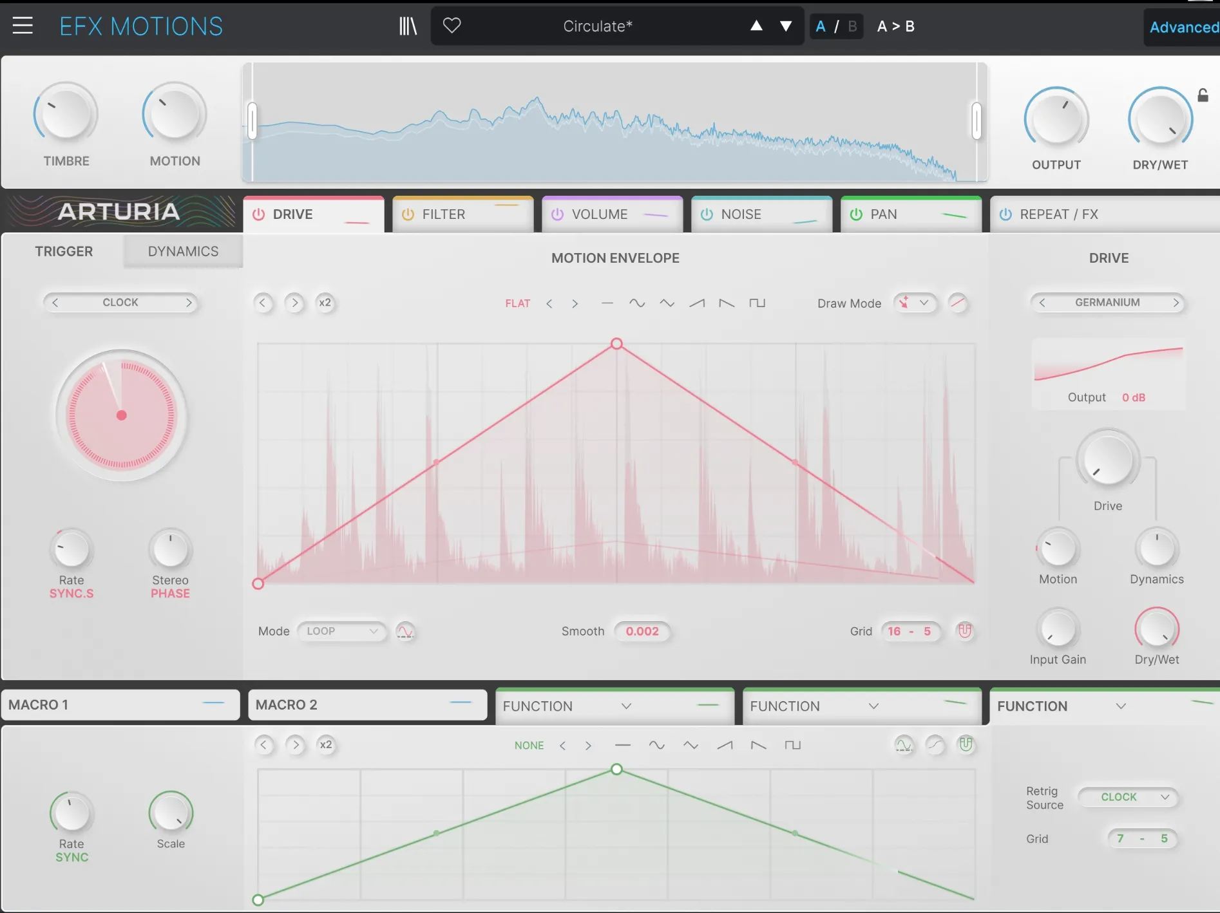This screenshot has width=1220, height=913.
Task: Click A > B to copy settings
Action: point(895,26)
